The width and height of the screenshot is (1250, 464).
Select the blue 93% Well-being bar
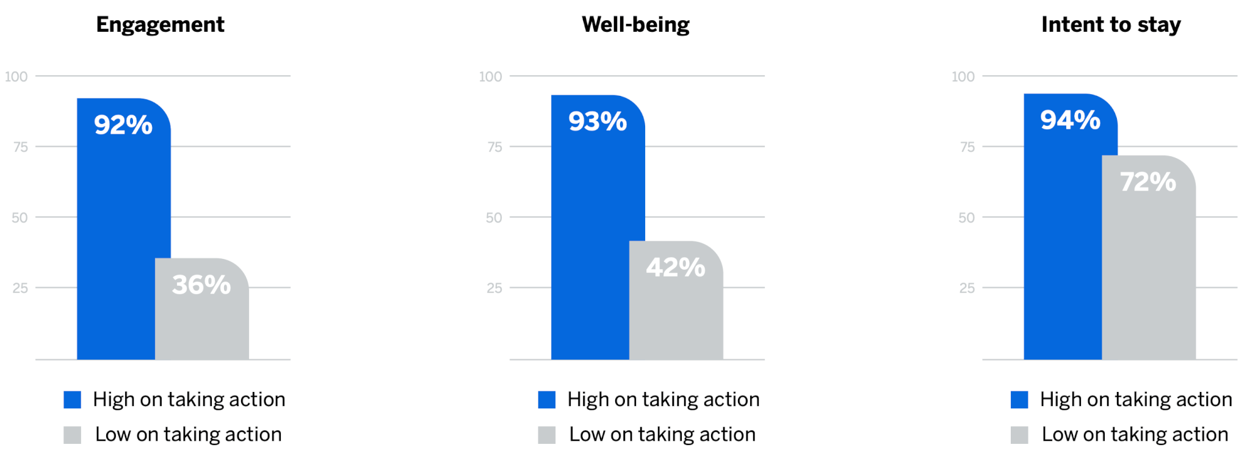pyautogui.click(x=590, y=227)
